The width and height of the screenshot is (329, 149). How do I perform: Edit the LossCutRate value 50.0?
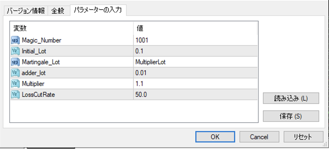tap(195, 95)
